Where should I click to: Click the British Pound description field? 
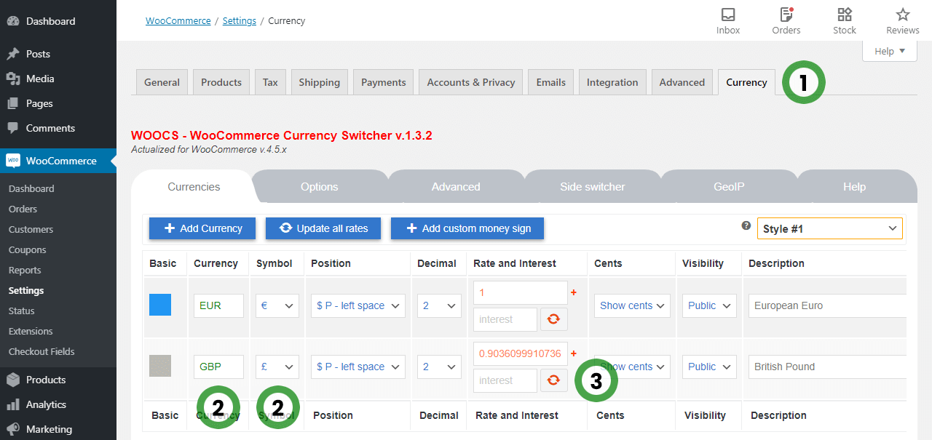(x=829, y=367)
